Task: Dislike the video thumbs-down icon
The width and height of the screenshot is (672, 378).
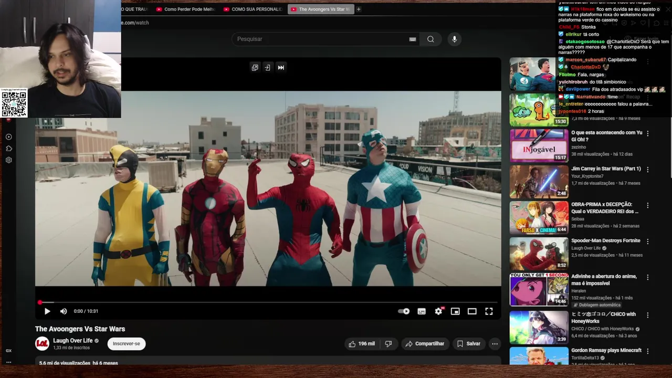Action: [388, 344]
